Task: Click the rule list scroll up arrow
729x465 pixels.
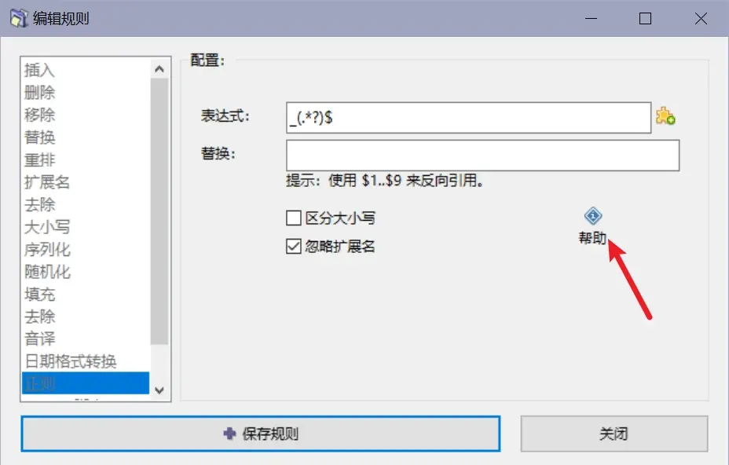Action: (159, 69)
